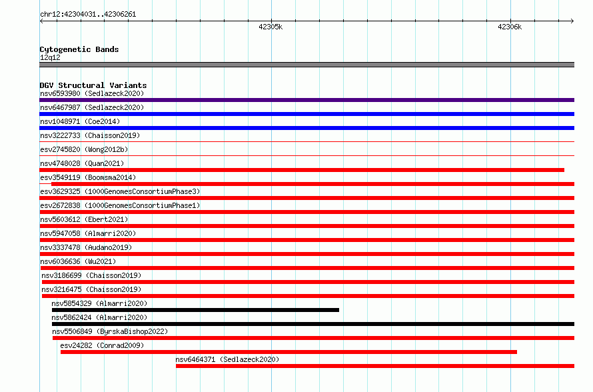This screenshot has height=392, width=593.
Task: Click the 42305k ruler position label
Action: pyautogui.click(x=271, y=27)
